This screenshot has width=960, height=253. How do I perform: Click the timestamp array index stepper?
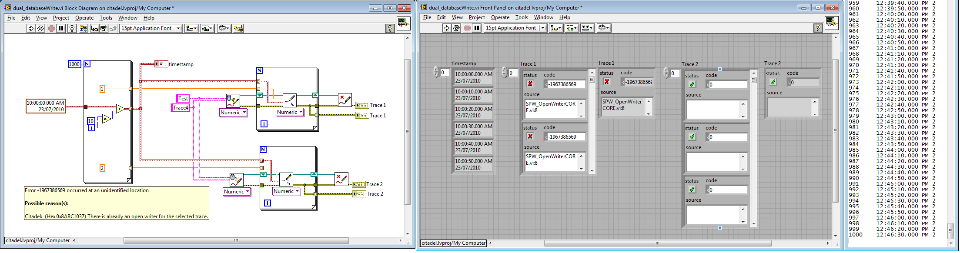tap(436, 72)
